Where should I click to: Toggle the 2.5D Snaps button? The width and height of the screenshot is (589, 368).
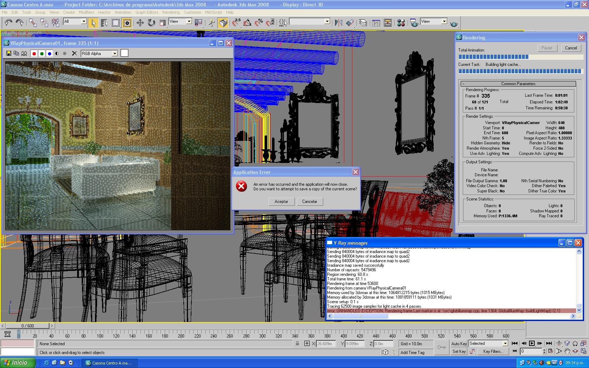click(x=236, y=23)
